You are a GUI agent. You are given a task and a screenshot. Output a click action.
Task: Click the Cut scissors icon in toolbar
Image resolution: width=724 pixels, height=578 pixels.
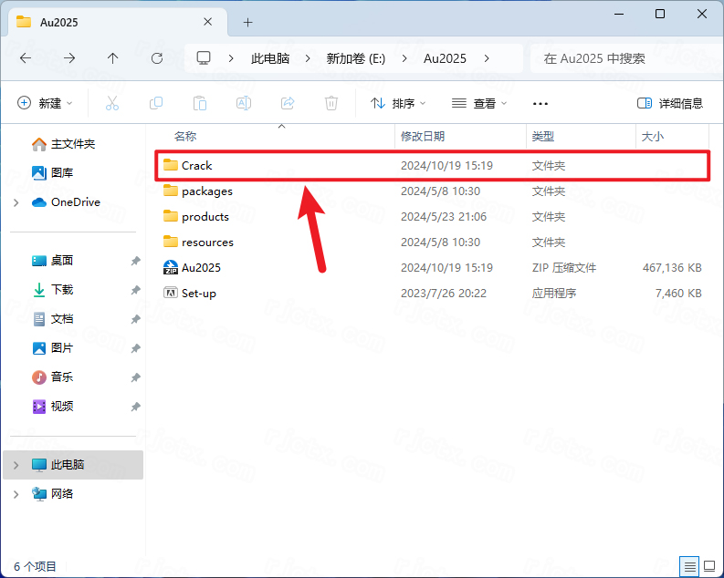[112, 103]
